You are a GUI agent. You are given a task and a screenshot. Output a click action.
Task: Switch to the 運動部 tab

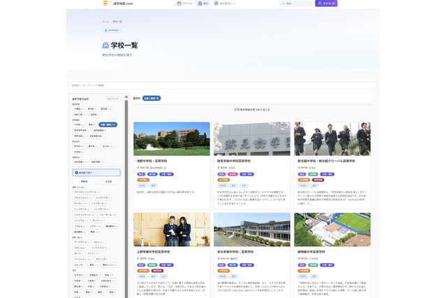coord(84,182)
